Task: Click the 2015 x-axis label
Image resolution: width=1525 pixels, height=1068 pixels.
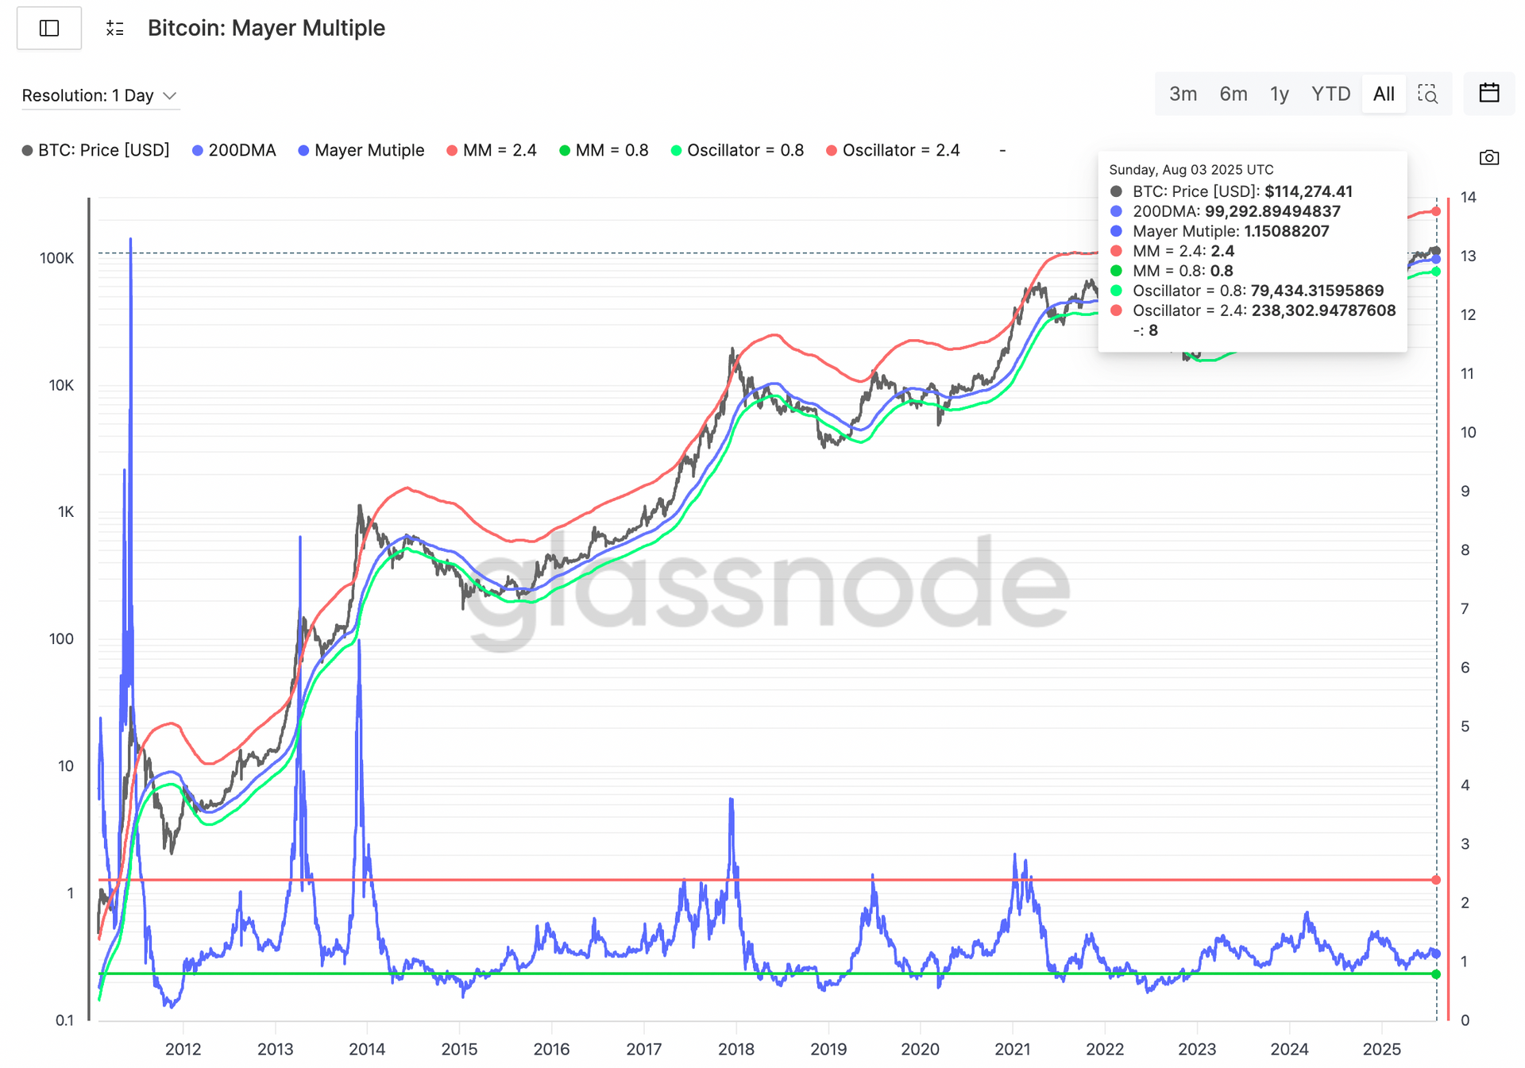Action: coord(459,1049)
